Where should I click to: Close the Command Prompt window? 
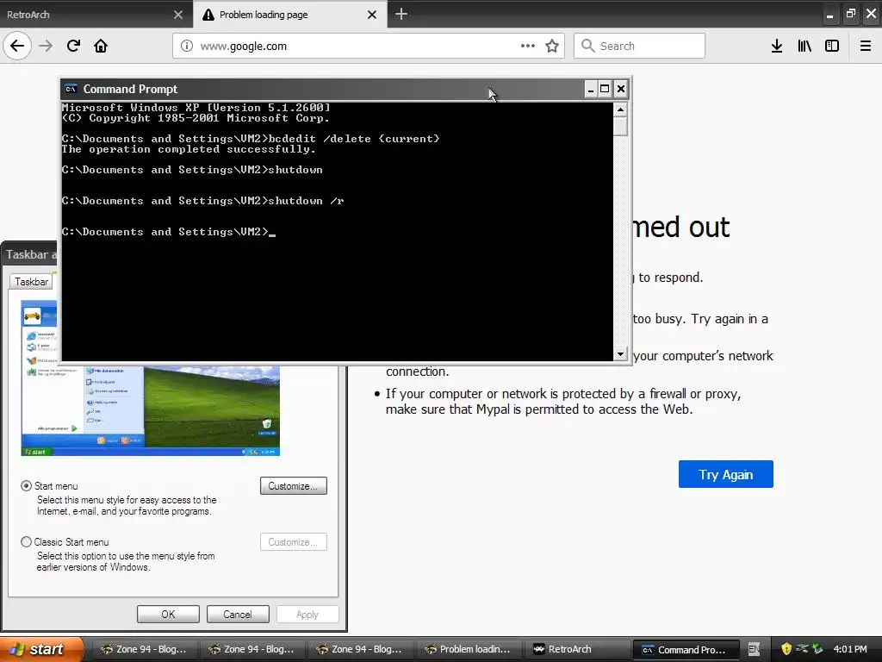pos(620,89)
